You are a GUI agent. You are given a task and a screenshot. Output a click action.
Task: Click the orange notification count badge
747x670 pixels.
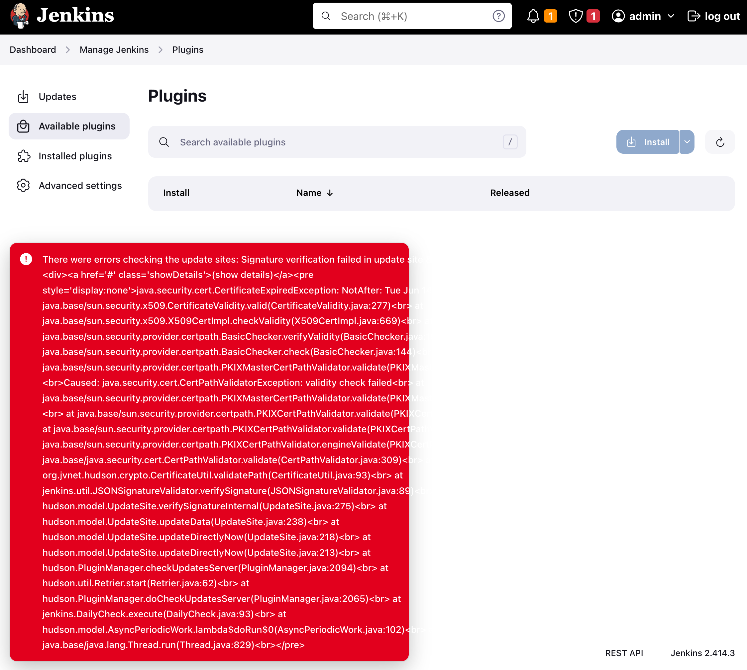pyautogui.click(x=551, y=16)
